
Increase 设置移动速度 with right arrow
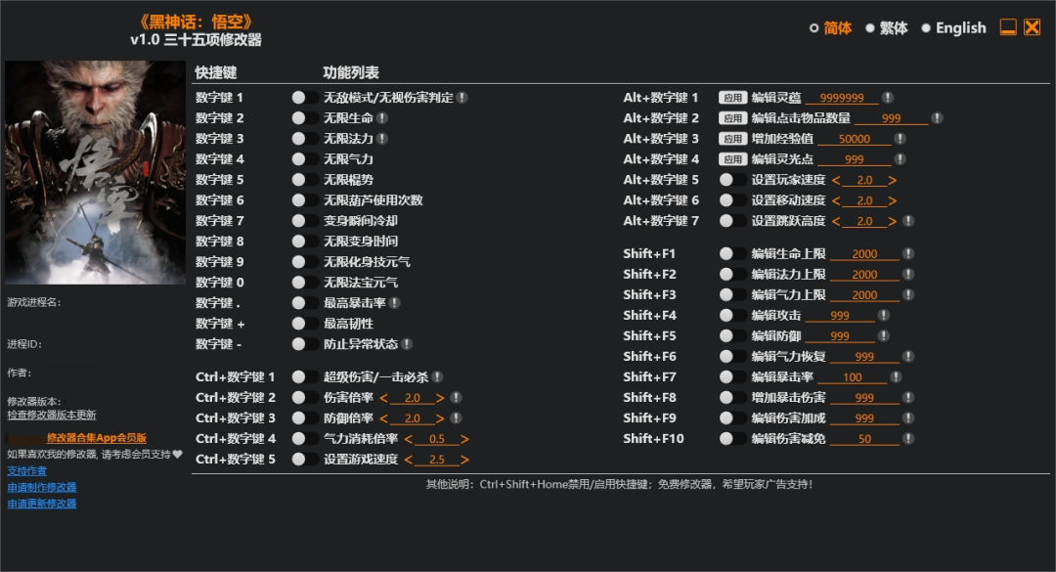[x=893, y=200]
